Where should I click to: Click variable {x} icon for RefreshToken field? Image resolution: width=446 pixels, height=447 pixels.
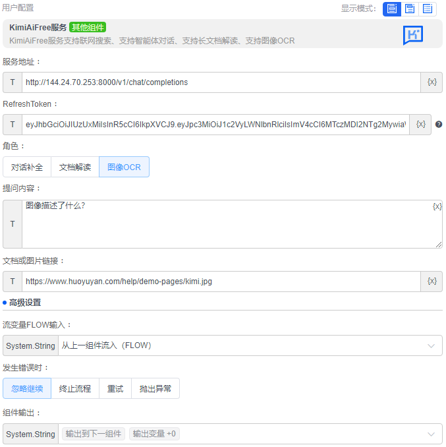click(420, 124)
